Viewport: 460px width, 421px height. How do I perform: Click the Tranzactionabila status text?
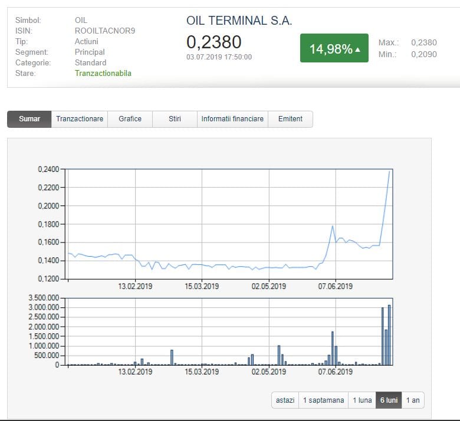pyautogui.click(x=103, y=73)
